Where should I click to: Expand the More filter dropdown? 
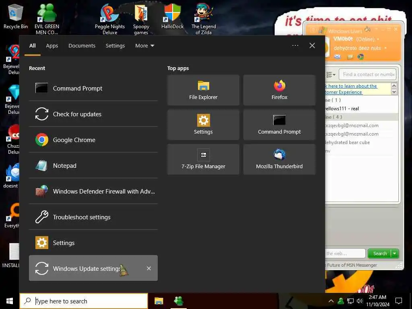tap(144, 46)
